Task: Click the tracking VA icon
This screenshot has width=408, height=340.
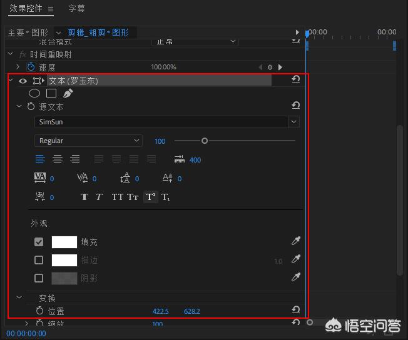Action: [40, 177]
